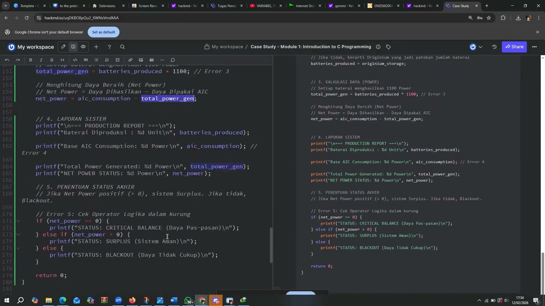Open the three-dots more options menu
This screenshot has width=545, height=306.
point(534,47)
